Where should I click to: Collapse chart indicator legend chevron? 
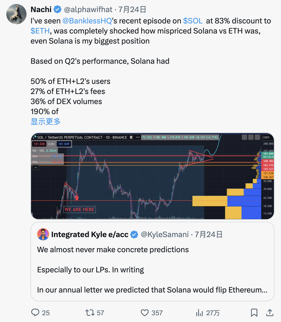point(36,168)
